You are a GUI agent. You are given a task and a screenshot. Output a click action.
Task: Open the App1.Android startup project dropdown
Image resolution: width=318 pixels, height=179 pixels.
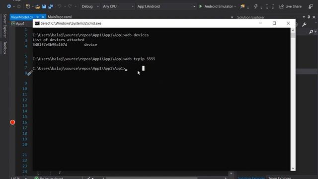[166, 6]
